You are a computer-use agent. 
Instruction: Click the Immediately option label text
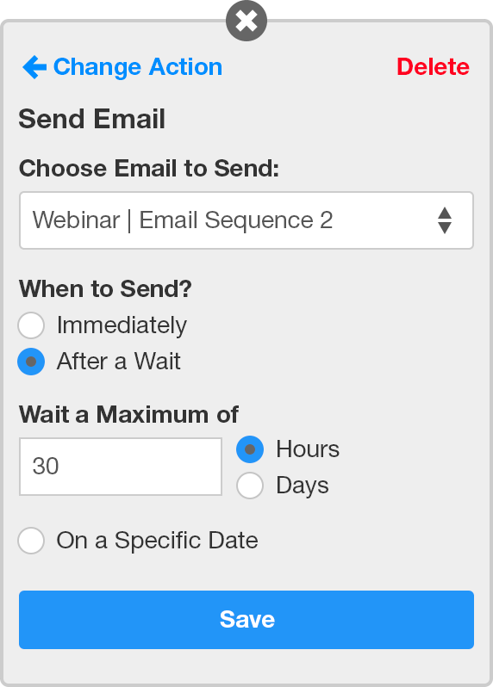(x=122, y=325)
